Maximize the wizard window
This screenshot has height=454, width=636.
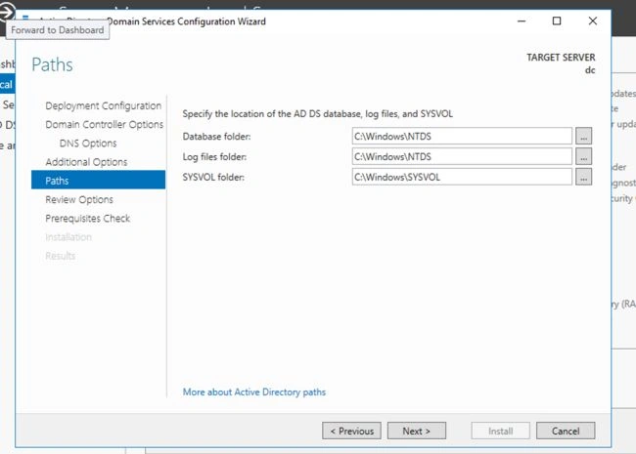[557, 21]
